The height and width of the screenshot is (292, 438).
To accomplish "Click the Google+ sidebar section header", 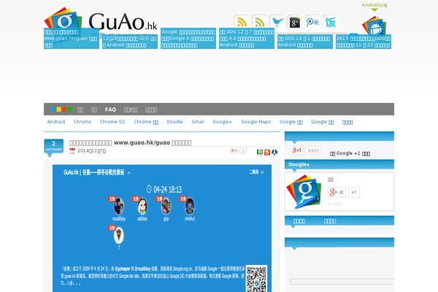I will click(339, 164).
